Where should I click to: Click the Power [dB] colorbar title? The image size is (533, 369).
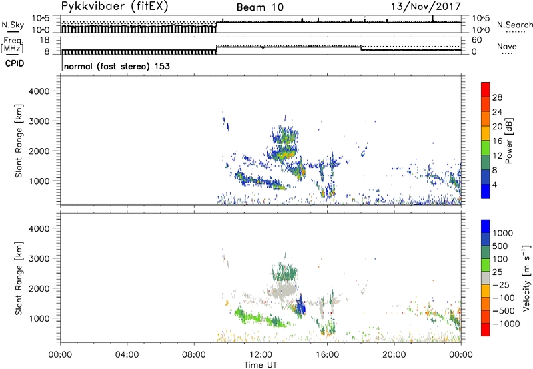[509, 141]
